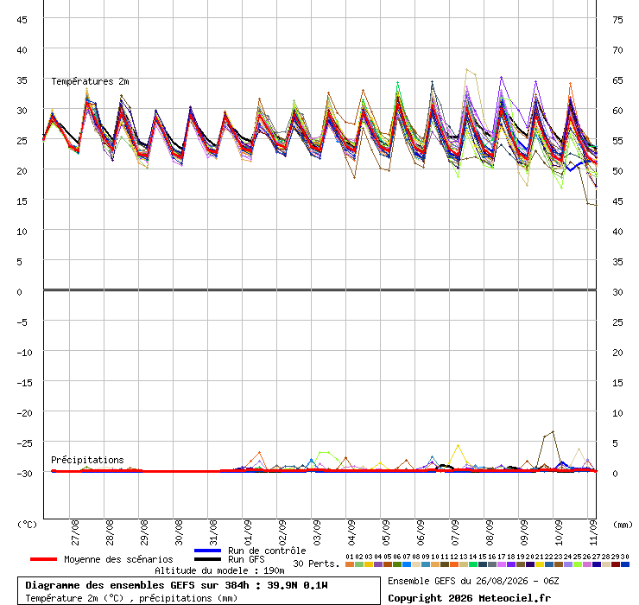Click the perturbation 04 purple swatch
This screenshot has width=639, height=605.
tap(377, 564)
